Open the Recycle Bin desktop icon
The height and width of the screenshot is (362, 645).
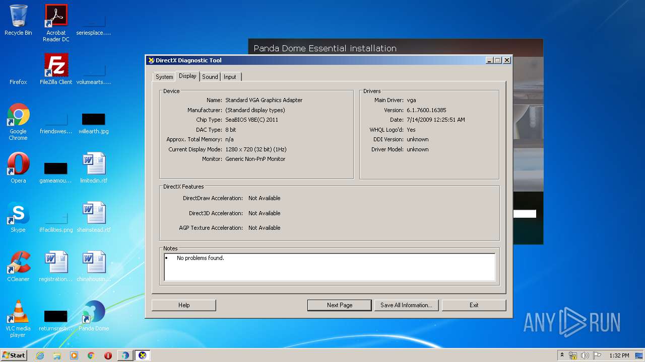18,20
